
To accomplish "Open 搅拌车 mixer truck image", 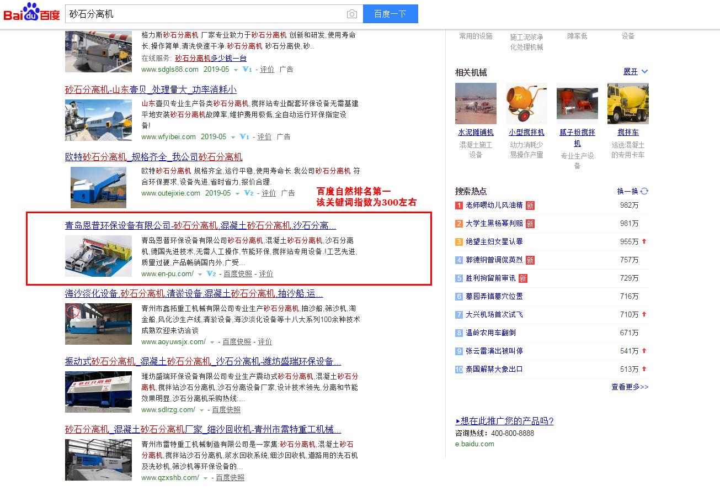I will (x=628, y=103).
